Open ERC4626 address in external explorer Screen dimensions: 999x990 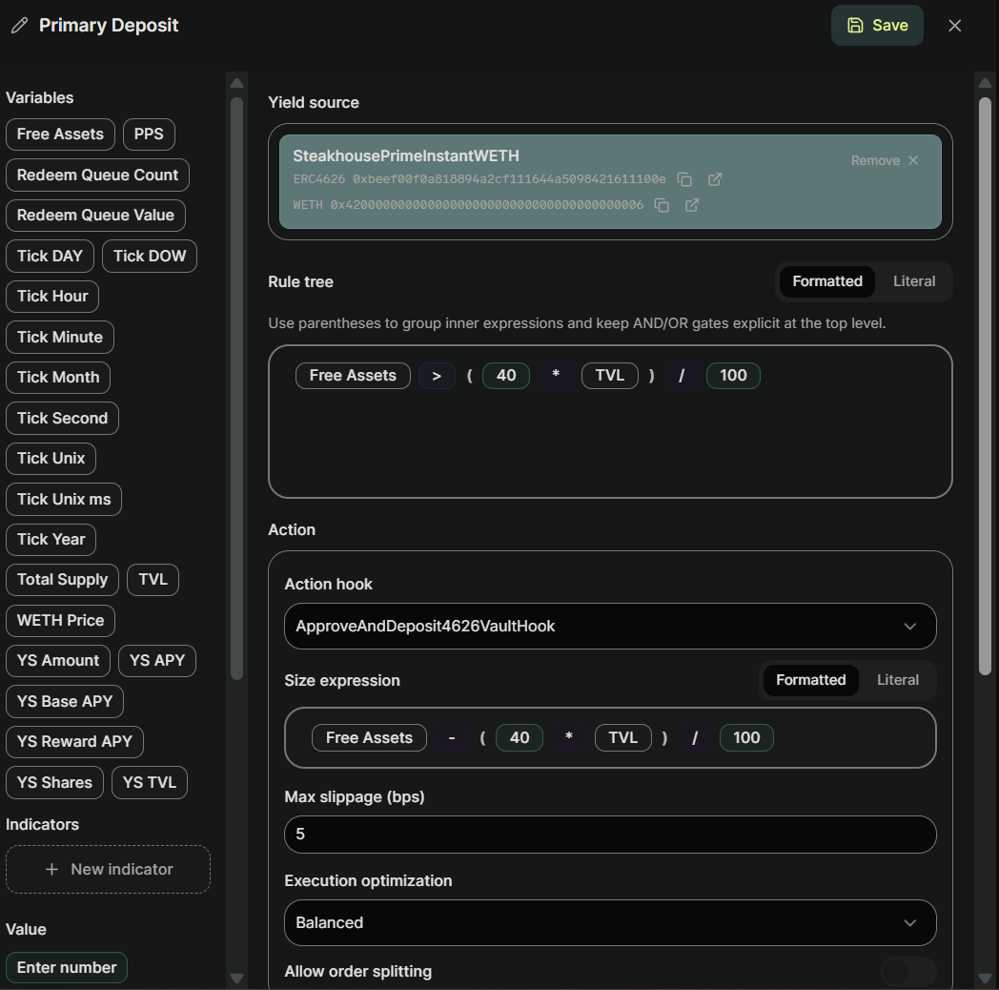coord(715,179)
